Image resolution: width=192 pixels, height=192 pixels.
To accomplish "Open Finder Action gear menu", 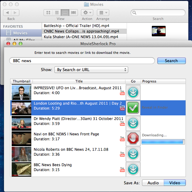I will point(87,13).
